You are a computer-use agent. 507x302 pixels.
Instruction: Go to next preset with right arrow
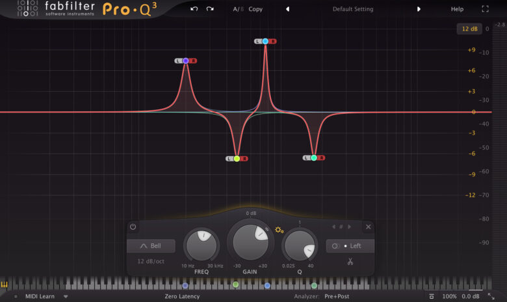tap(419, 9)
